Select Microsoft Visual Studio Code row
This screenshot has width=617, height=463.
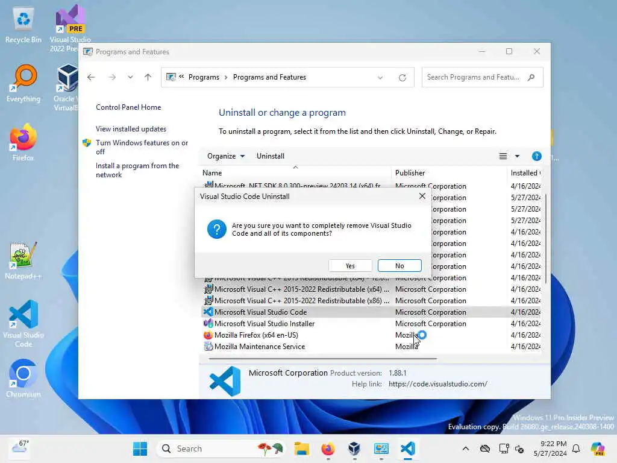[371, 312]
